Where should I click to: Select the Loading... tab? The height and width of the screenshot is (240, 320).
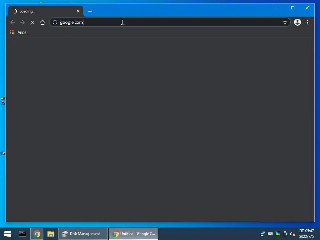pyautogui.click(x=46, y=11)
